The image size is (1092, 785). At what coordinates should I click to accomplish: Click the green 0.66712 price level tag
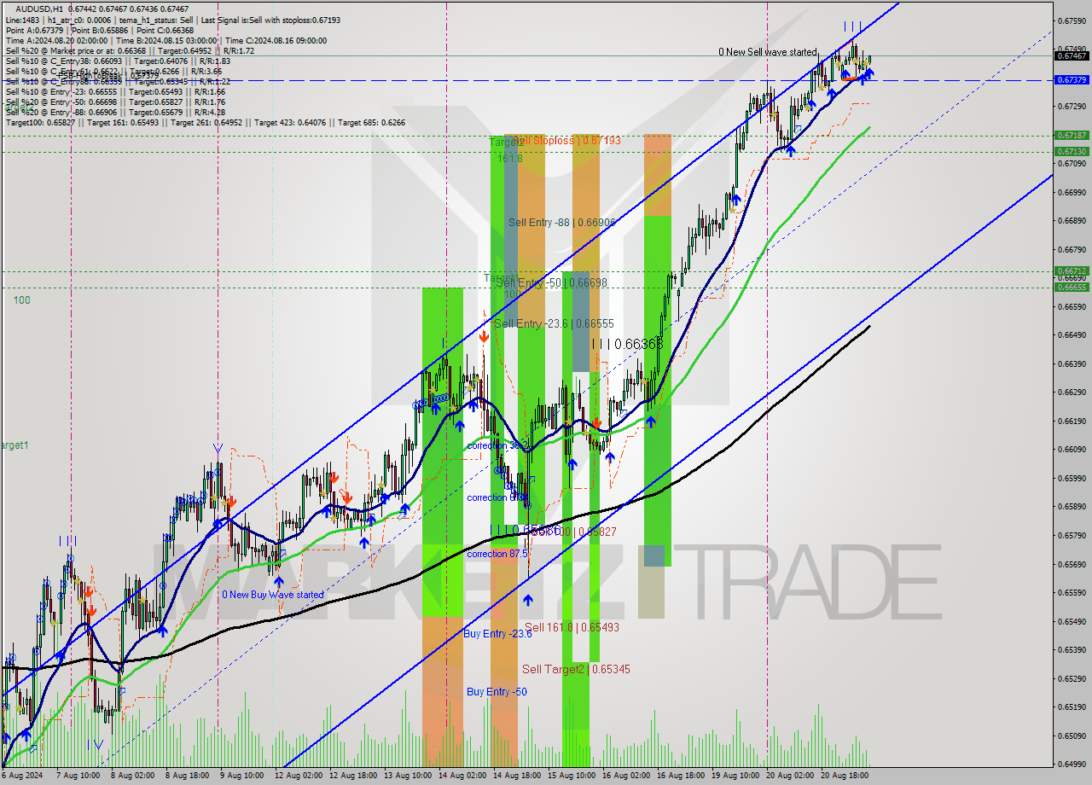click(x=1072, y=270)
